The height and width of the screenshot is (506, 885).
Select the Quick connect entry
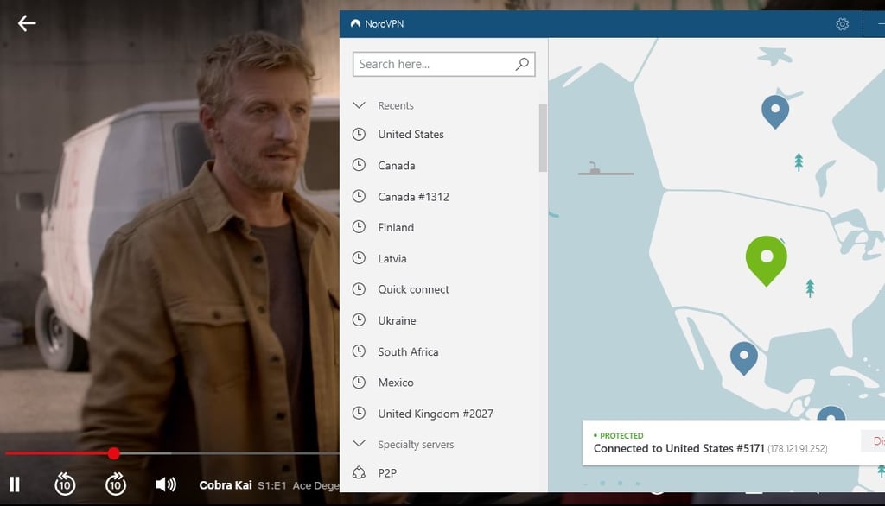(413, 289)
